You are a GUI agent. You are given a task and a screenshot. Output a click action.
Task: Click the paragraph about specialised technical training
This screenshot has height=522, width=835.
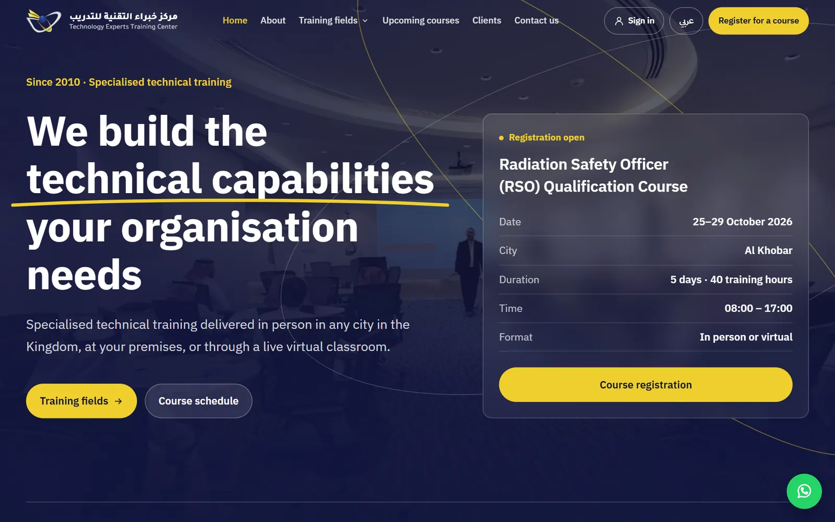click(218, 336)
